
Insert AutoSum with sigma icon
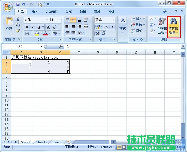151,19
